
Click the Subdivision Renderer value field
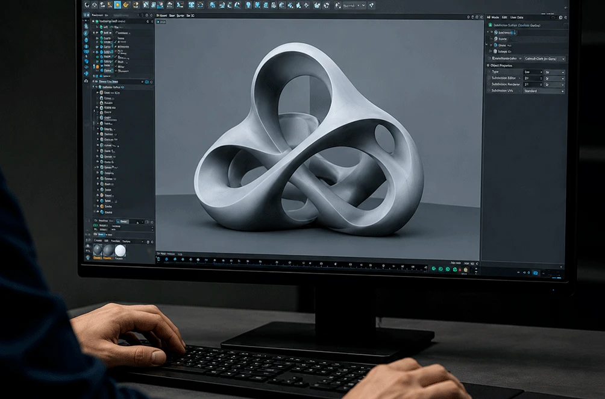pyautogui.click(x=533, y=84)
